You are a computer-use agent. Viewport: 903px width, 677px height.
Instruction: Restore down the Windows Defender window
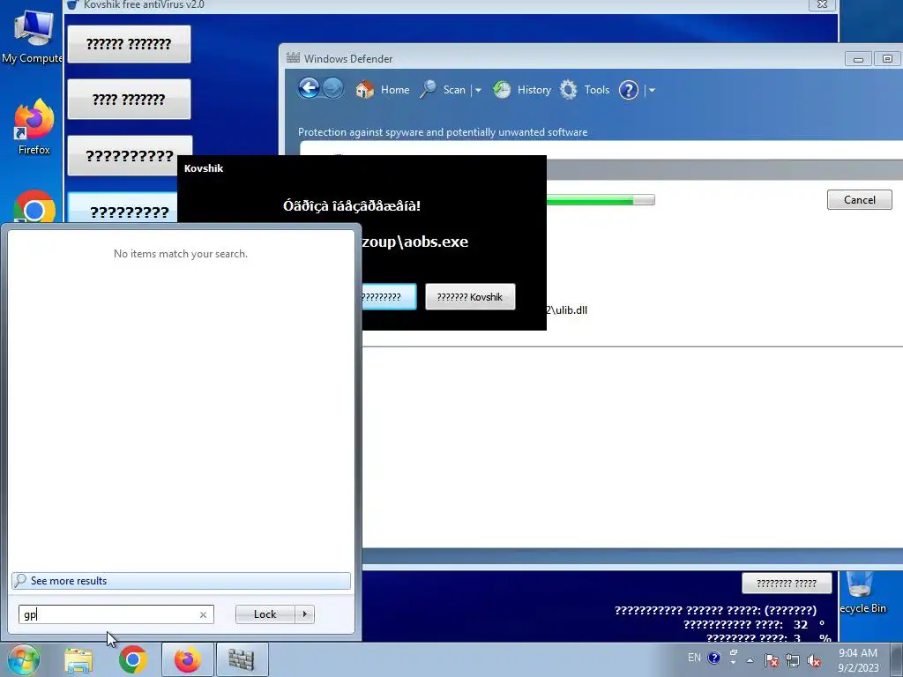click(887, 59)
